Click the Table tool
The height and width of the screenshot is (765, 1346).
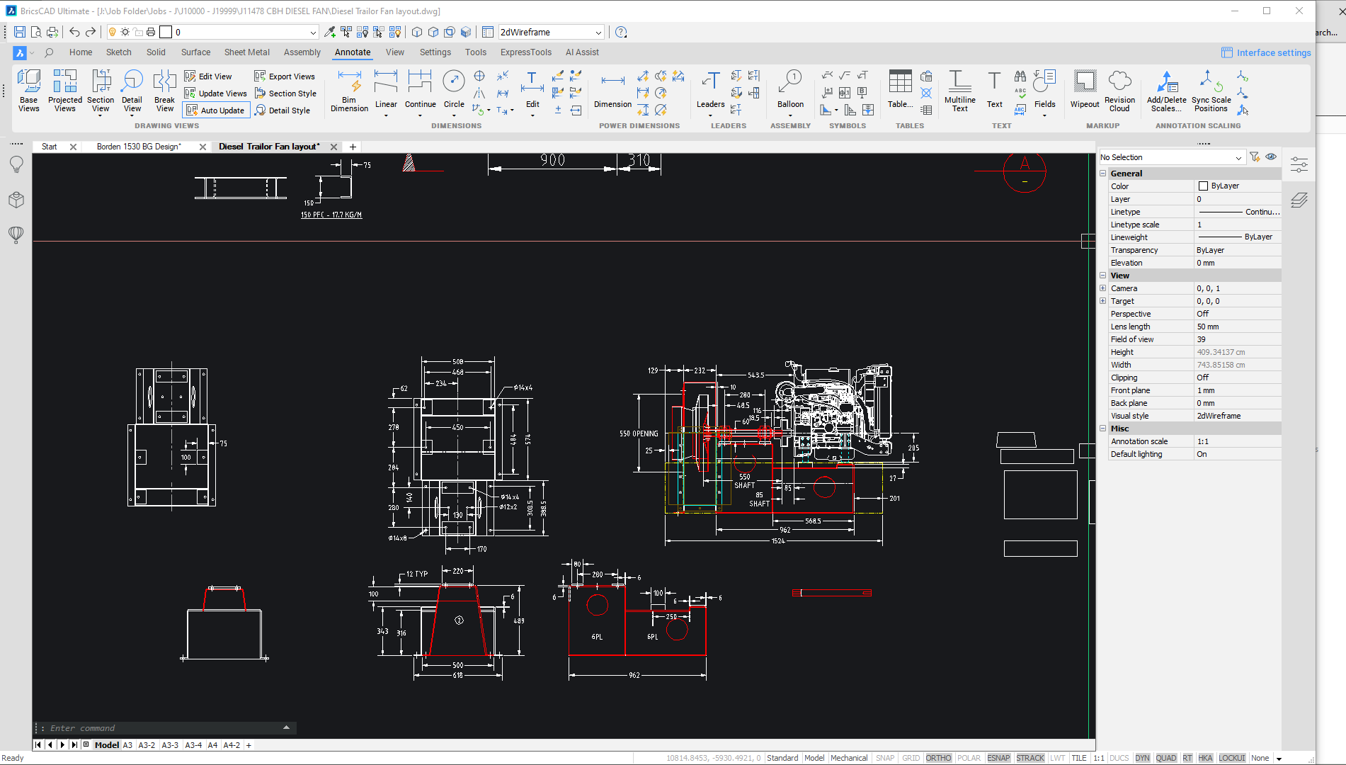coord(900,91)
